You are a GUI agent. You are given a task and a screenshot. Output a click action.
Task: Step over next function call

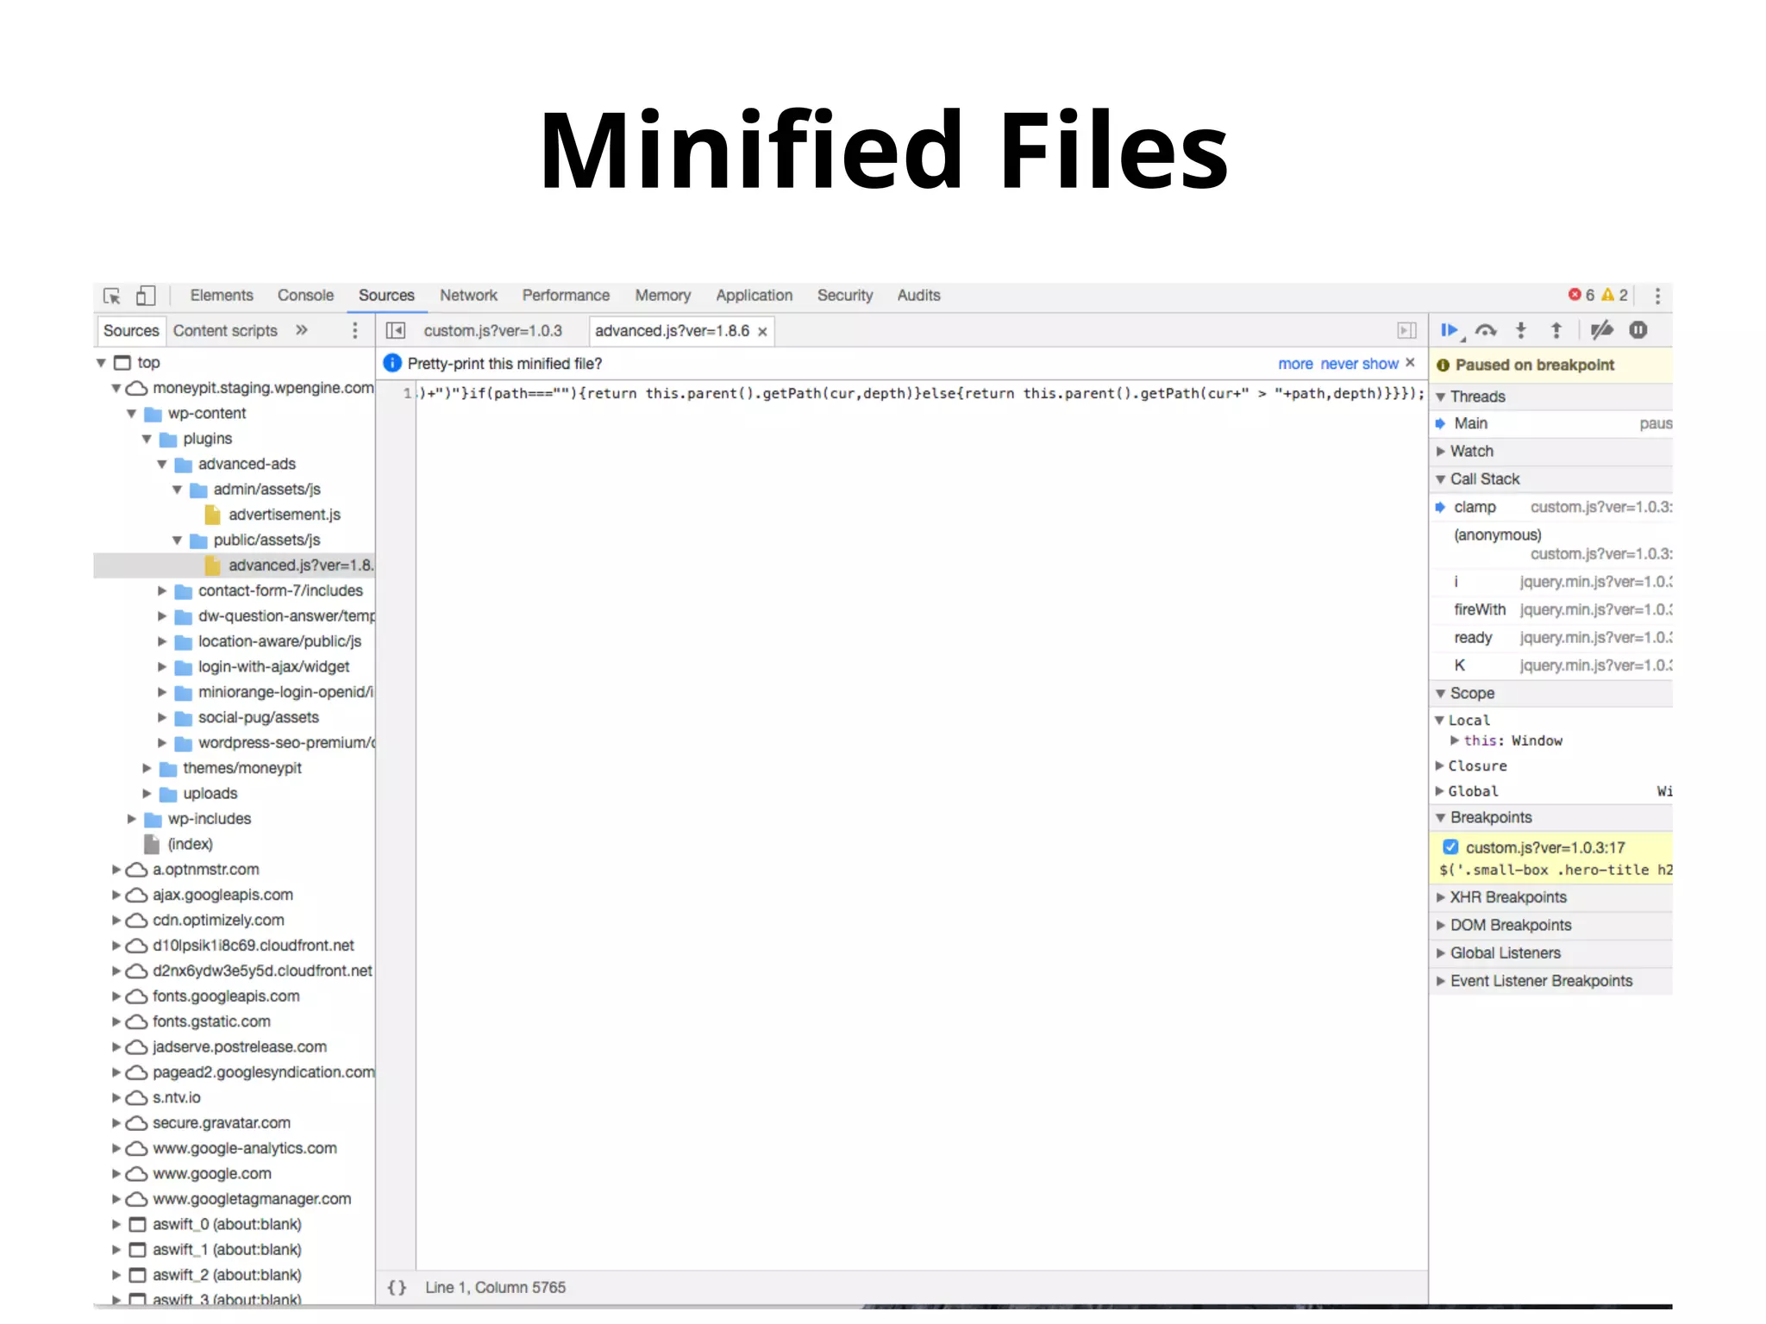(x=1486, y=330)
